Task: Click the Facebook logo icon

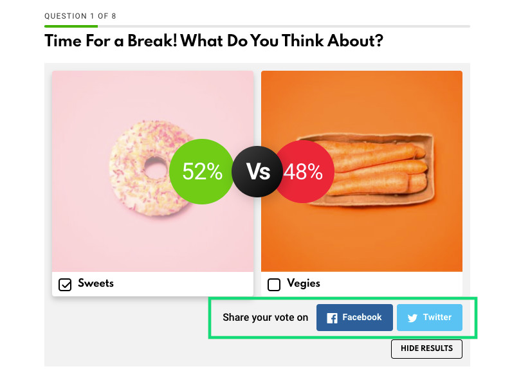Action: 332,318
